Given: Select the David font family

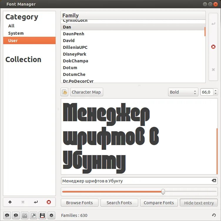Looking at the screenshot, I should pyautogui.click(x=133, y=41).
